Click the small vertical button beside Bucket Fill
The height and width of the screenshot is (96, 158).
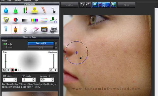click(x=56, y=45)
